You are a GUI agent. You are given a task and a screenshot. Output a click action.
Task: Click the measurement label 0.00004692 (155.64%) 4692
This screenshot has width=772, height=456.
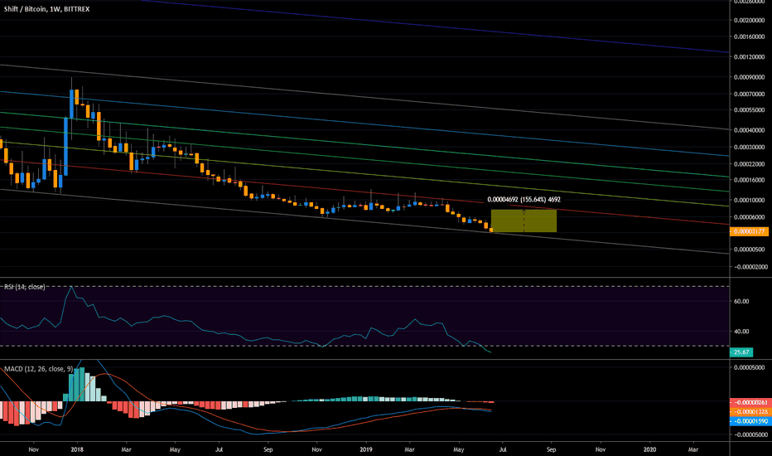(524, 200)
